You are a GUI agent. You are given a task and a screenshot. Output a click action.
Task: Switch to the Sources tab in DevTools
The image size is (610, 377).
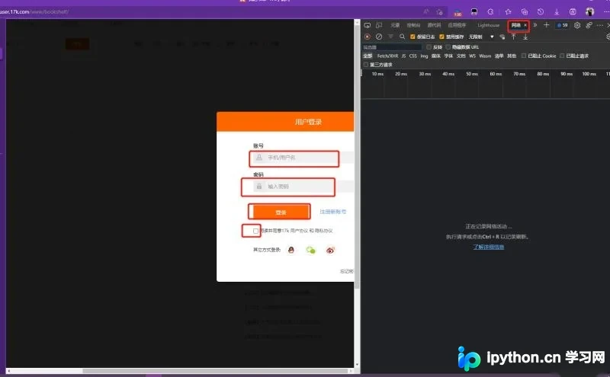(434, 25)
